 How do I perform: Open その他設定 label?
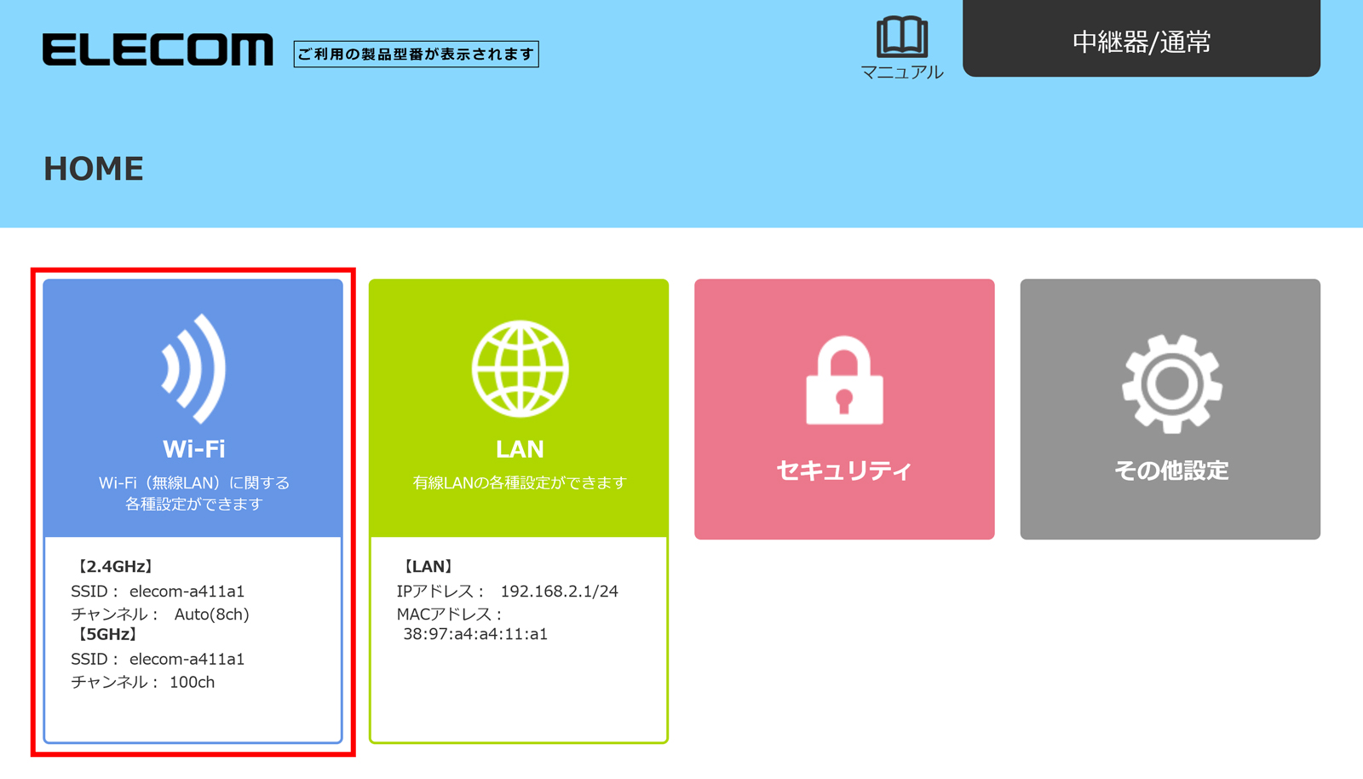point(1170,470)
